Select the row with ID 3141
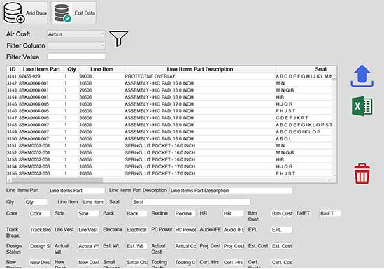 tap(169, 76)
